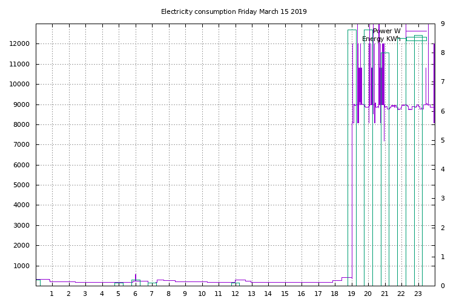Click the 'Energy KWh' legend label
Screen dimensions: 465x302
pos(381,39)
